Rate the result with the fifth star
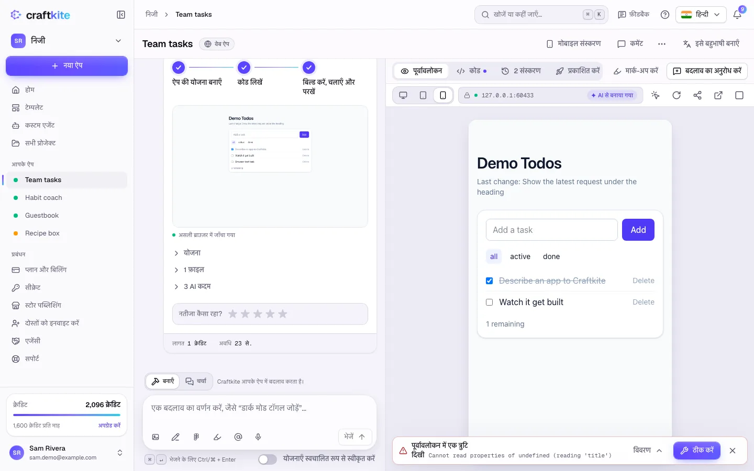Image resolution: width=754 pixels, height=471 pixels. [283, 314]
